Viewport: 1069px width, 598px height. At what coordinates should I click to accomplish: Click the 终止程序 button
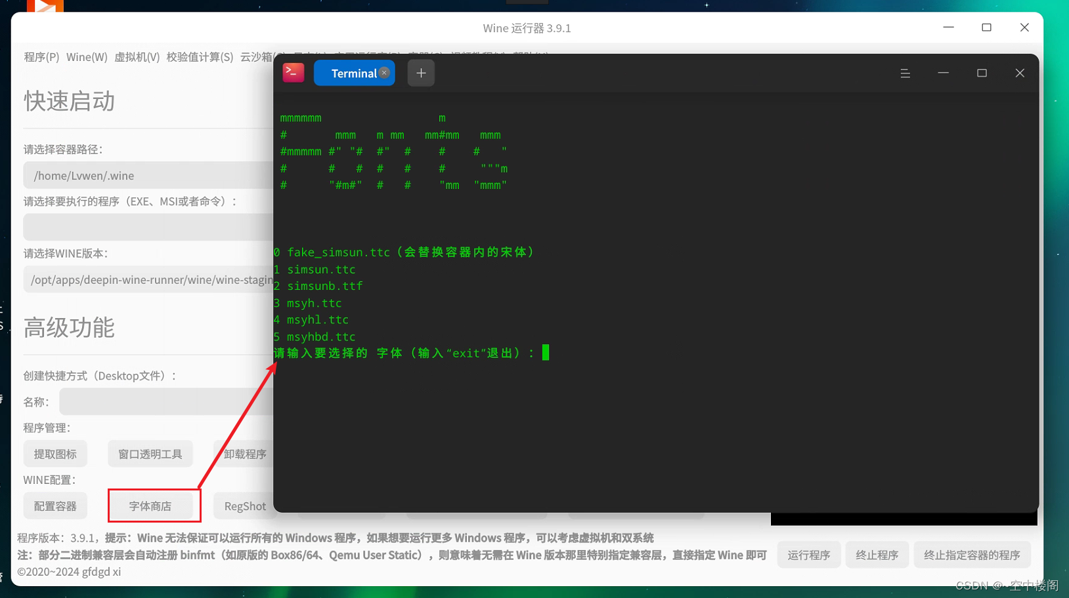pyautogui.click(x=877, y=555)
